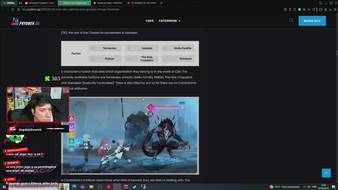338x190 pixels.
Task: Click the NOSSO SITE button
Action: (312, 21)
